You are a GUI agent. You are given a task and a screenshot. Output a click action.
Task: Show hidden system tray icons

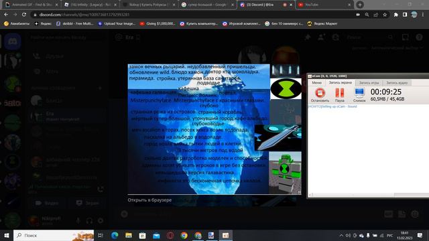click(341, 236)
